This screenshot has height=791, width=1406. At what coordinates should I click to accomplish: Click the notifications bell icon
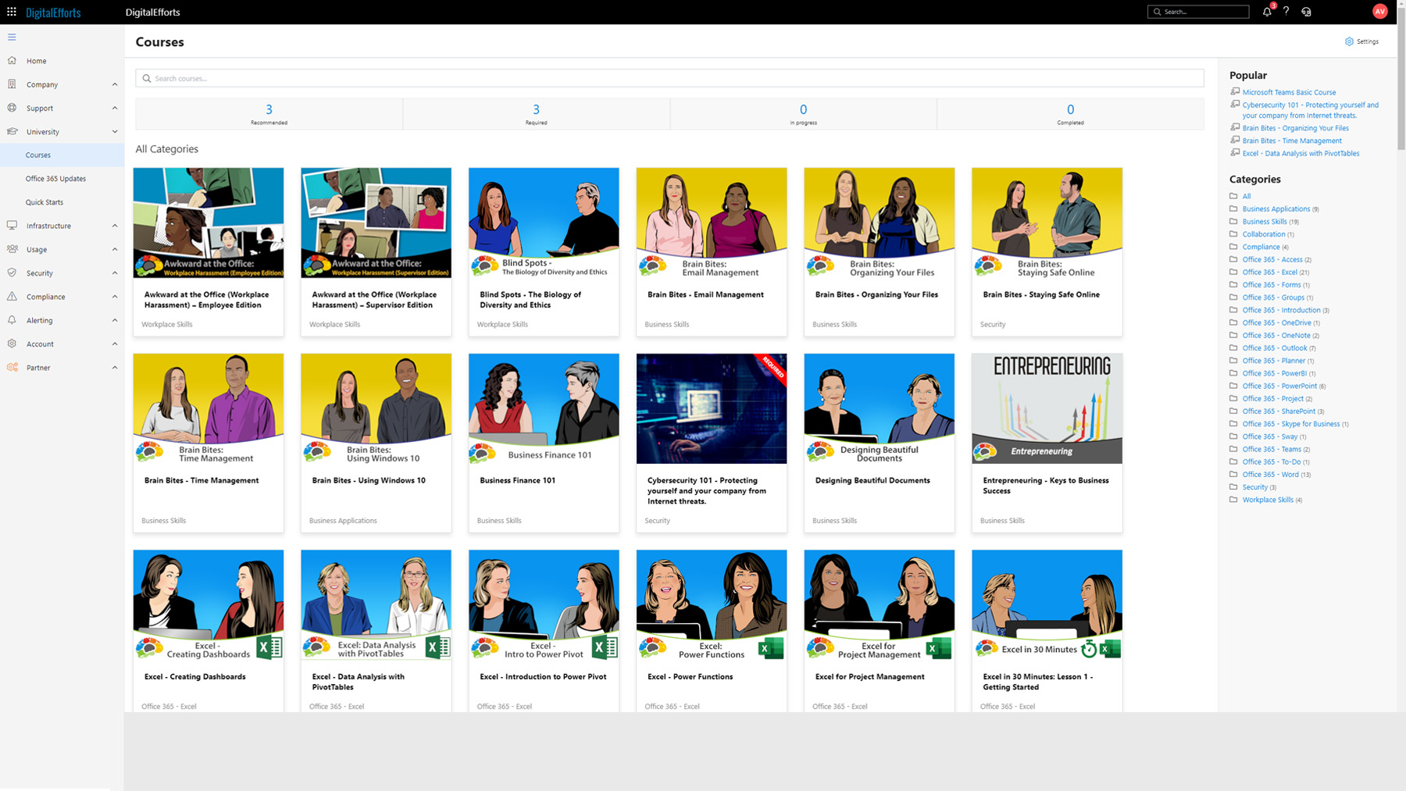[x=1266, y=12]
